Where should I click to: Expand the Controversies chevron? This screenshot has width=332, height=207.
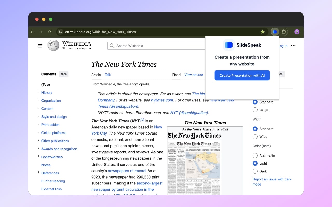click(38, 156)
